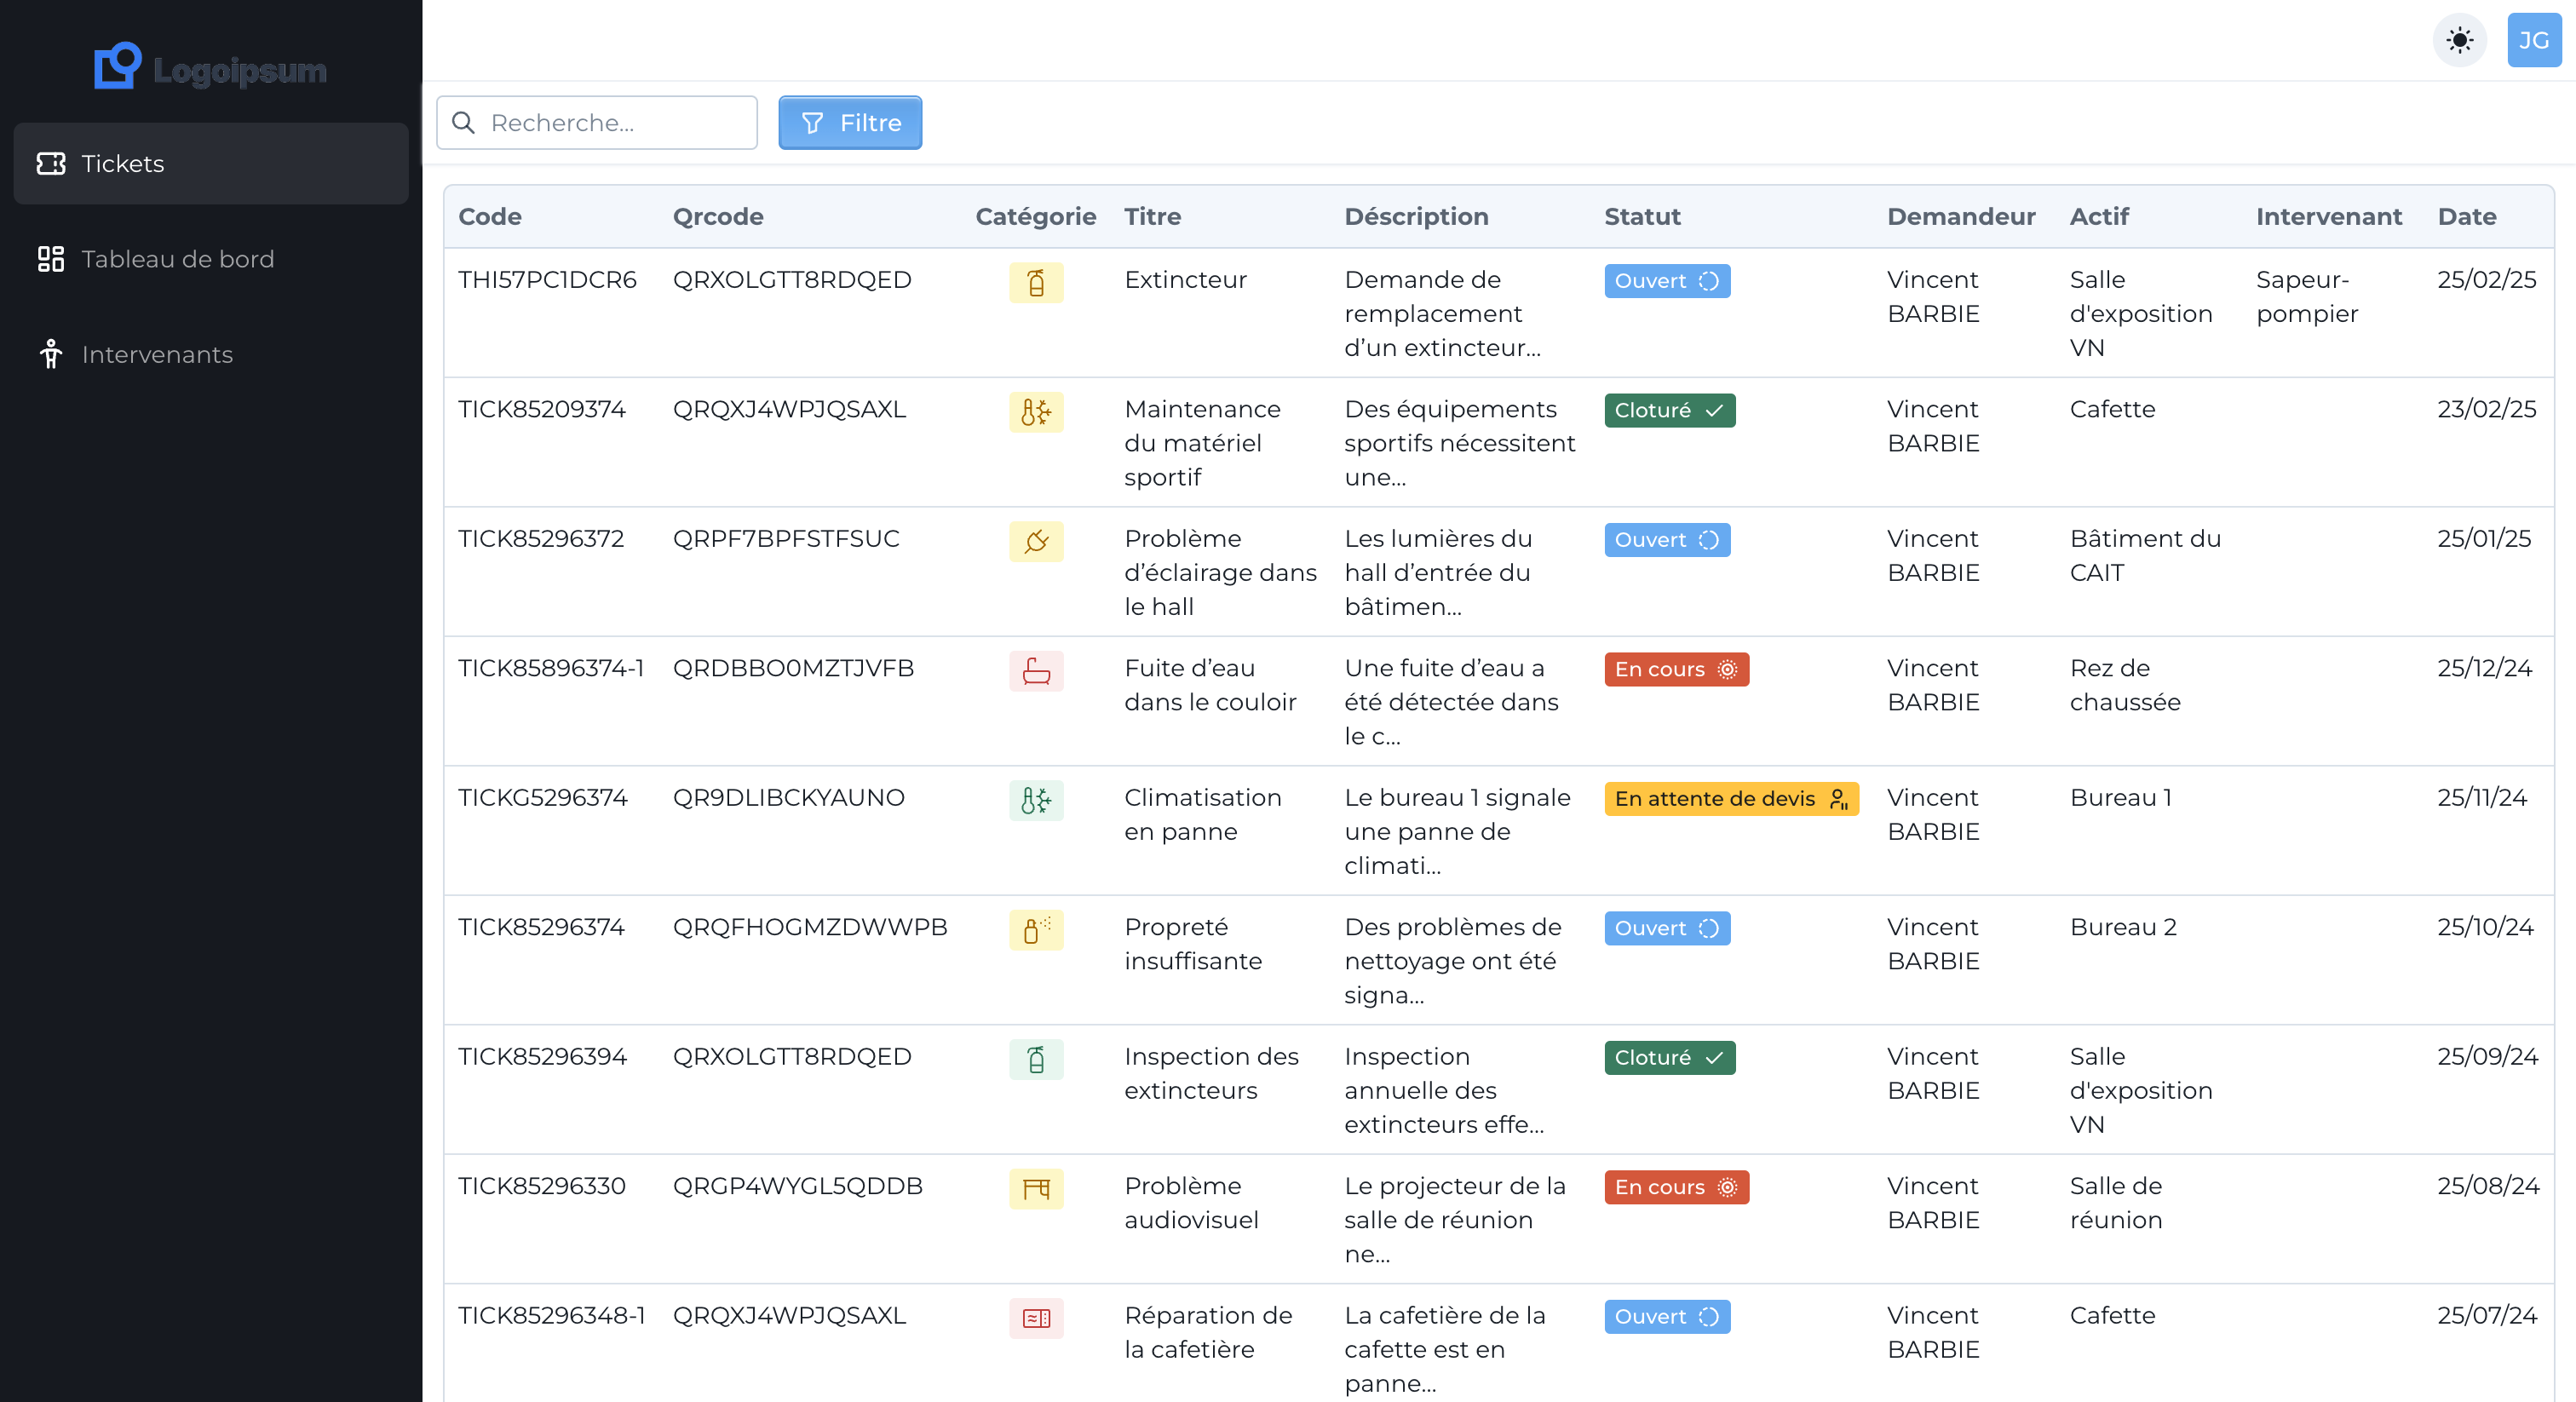Viewport: 2576px width, 1402px height.
Task: Click the light bulb icon for the lighting ticket
Action: click(x=1036, y=541)
